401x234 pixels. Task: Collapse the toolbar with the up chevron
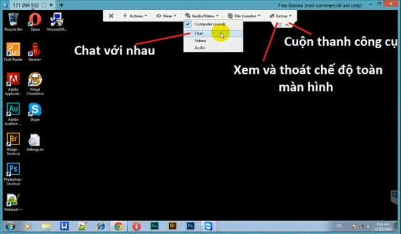(x=287, y=25)
